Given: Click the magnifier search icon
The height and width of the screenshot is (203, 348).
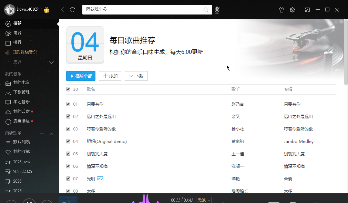Looking at the screenshot, I should coord(206,10).
